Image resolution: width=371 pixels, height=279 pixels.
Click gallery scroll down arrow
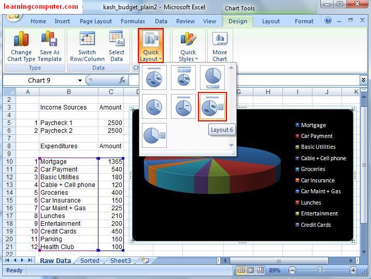[x=232, y=145]
